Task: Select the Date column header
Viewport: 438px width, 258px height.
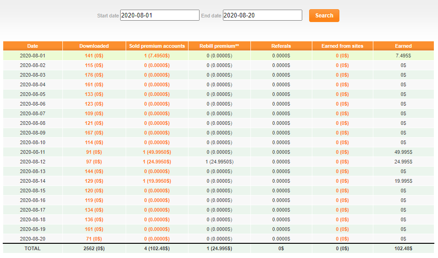Action: 33,46
